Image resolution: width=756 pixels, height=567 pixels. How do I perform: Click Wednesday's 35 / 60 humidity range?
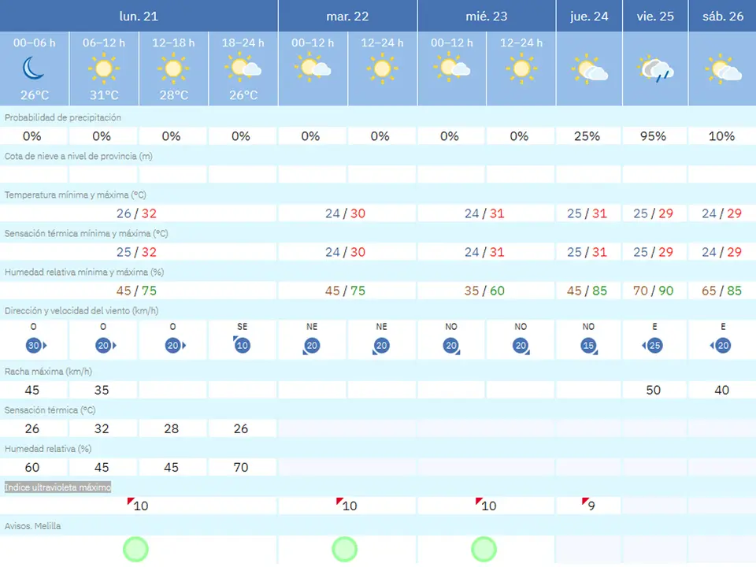click(484, 291)
